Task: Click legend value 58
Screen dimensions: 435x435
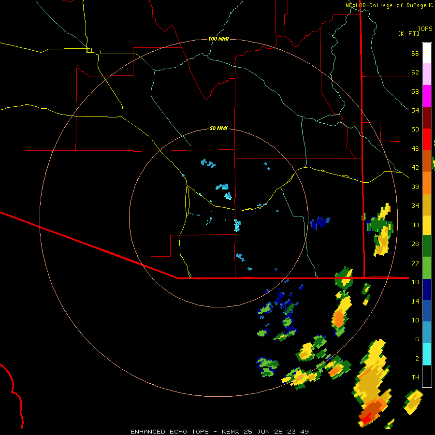Action: click(415, 91)
